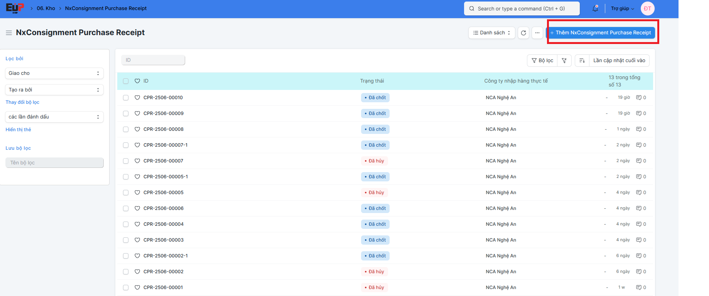The image size is (709, 296).
Task: Click the EUP logo home icon
Action: (x=15, y=8)
